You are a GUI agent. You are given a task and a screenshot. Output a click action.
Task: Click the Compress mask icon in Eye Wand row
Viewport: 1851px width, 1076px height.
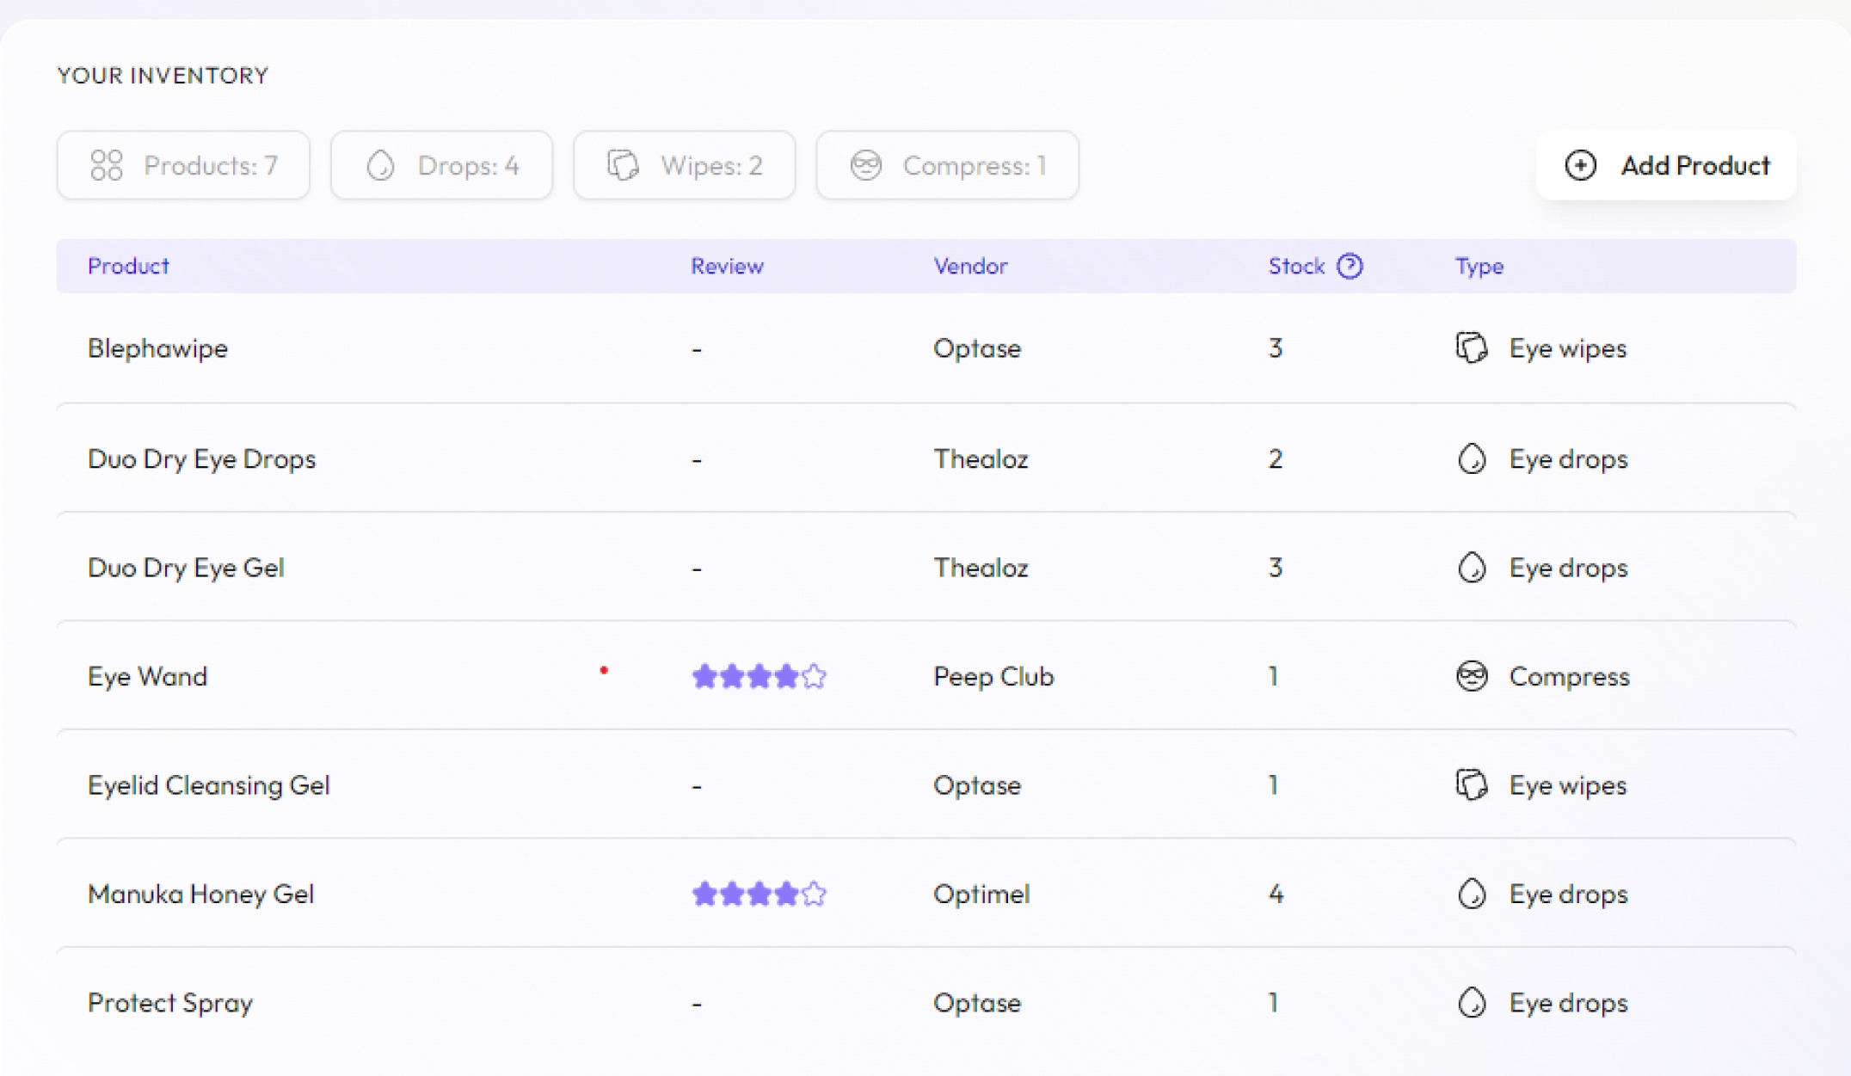click(1472, 676)
